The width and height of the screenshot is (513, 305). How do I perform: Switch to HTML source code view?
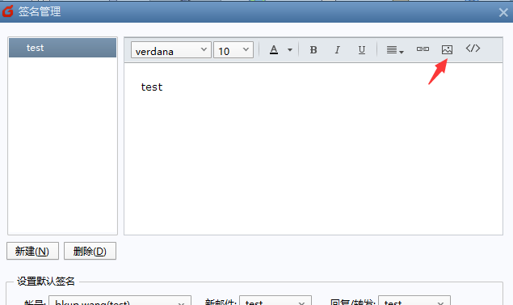473,49
